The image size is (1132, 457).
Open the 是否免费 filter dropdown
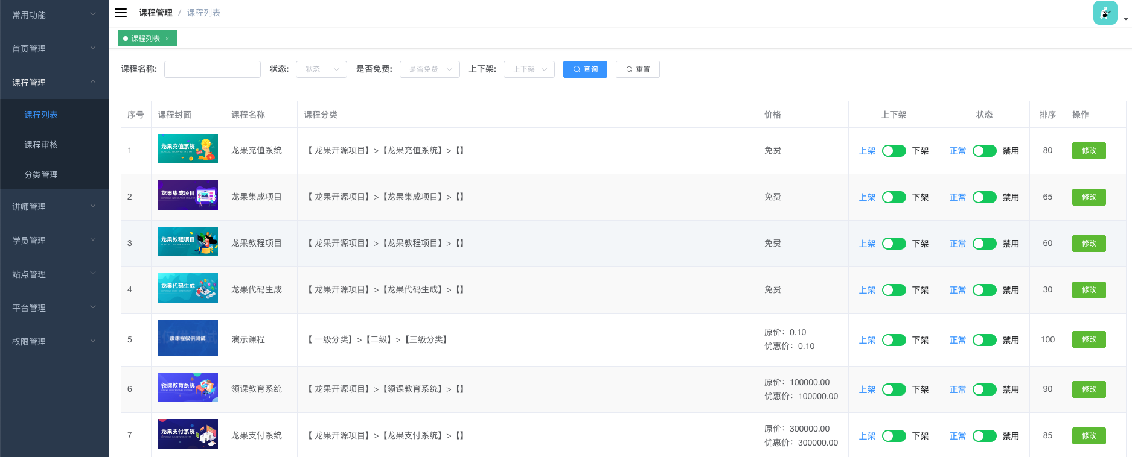(430, 69)
